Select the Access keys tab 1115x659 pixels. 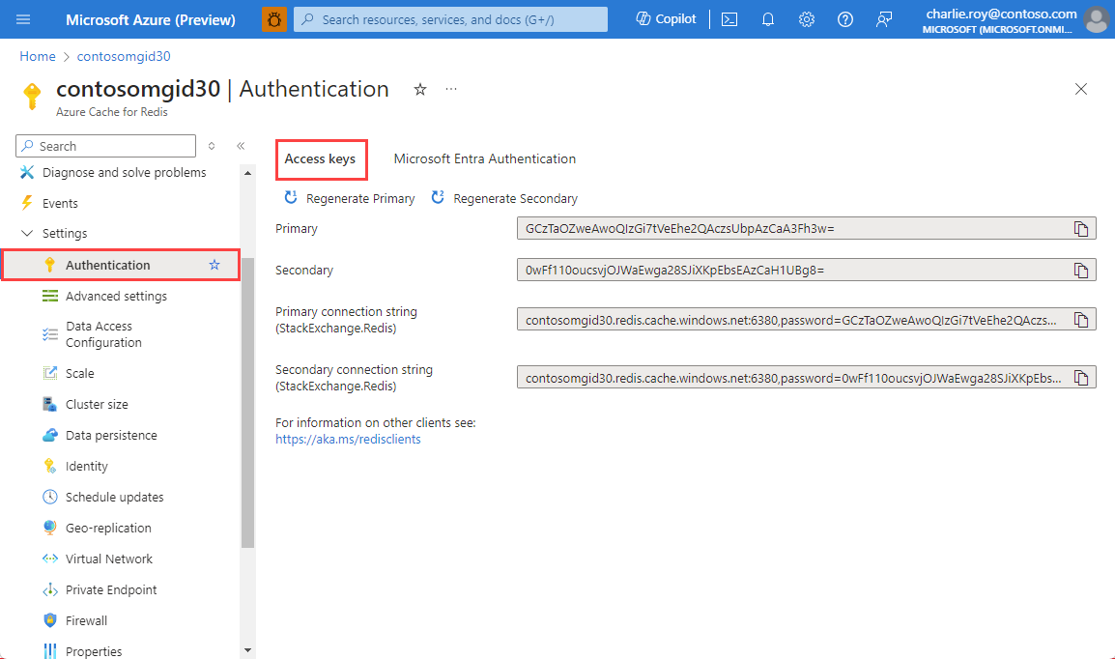tap(321, 158)
